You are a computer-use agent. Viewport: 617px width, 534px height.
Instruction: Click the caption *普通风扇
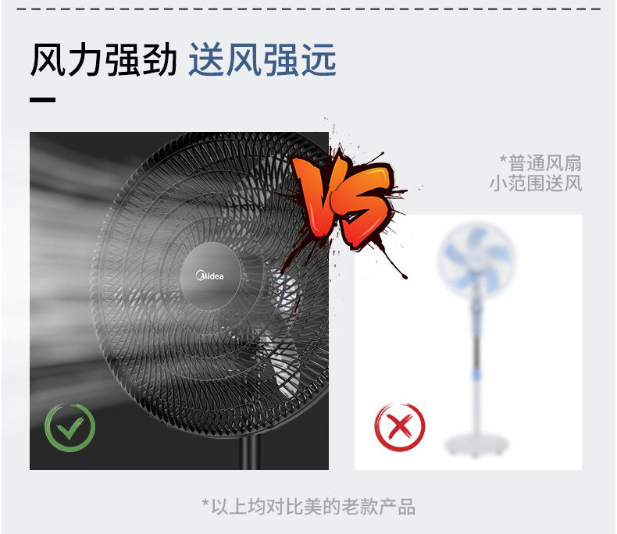(x=540, y=163)
